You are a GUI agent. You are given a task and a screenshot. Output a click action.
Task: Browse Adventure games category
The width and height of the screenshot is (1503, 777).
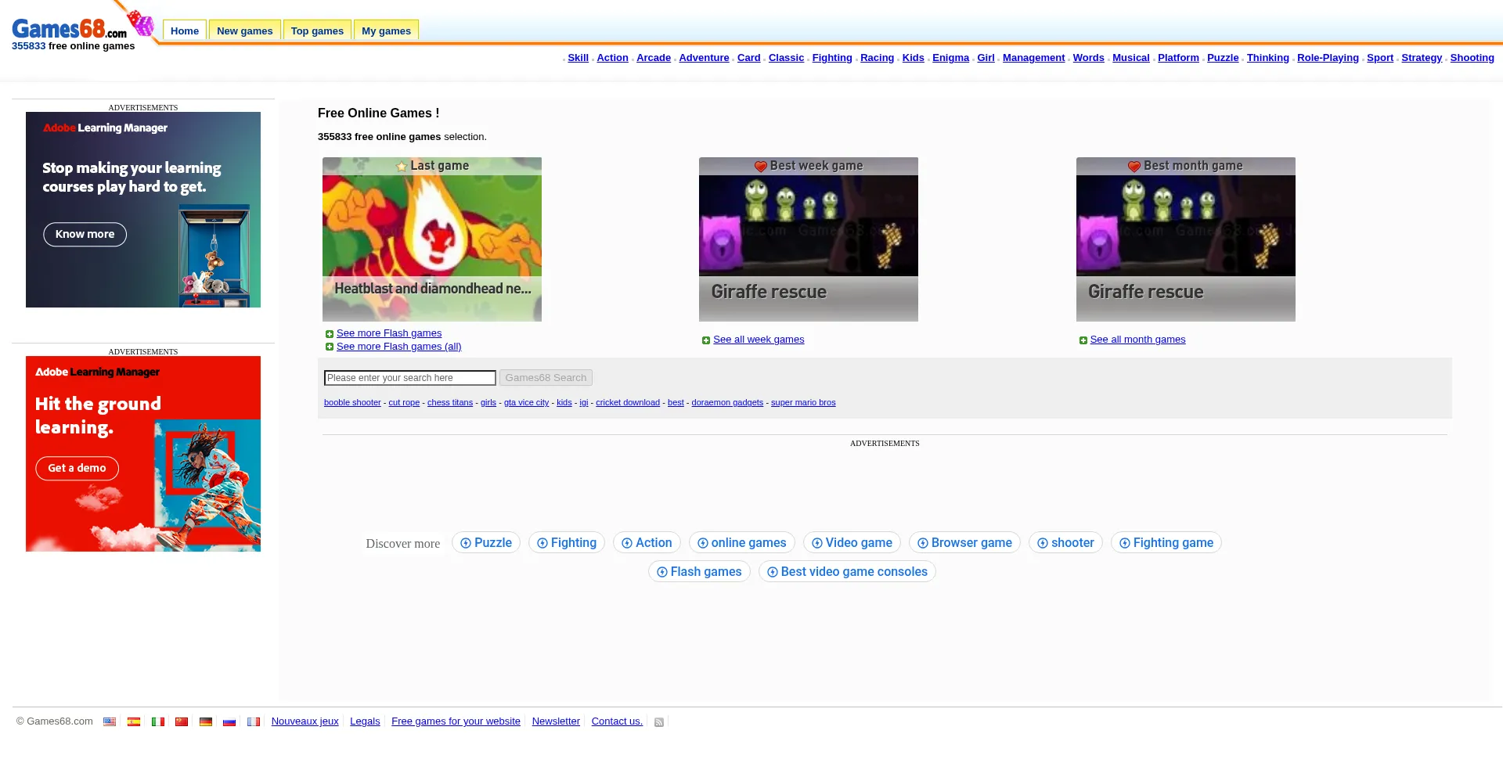(704, 58)
